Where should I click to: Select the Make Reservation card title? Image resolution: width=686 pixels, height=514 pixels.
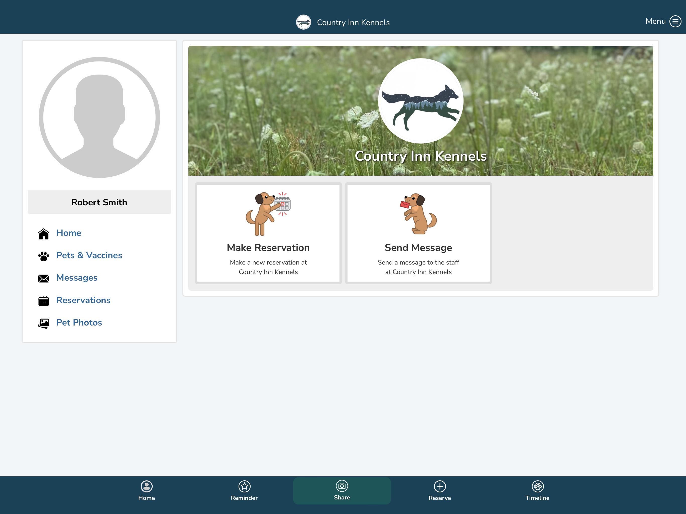(x=268, y=247)
